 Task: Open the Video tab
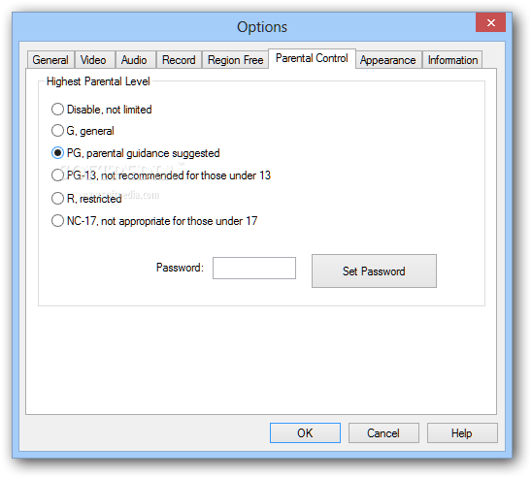[x=95, y=60]
